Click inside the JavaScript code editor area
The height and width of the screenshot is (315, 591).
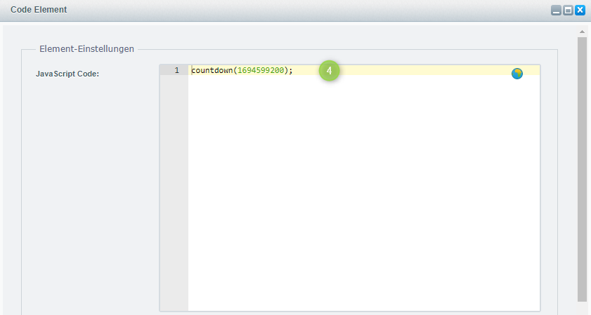[x=364, y=188]
